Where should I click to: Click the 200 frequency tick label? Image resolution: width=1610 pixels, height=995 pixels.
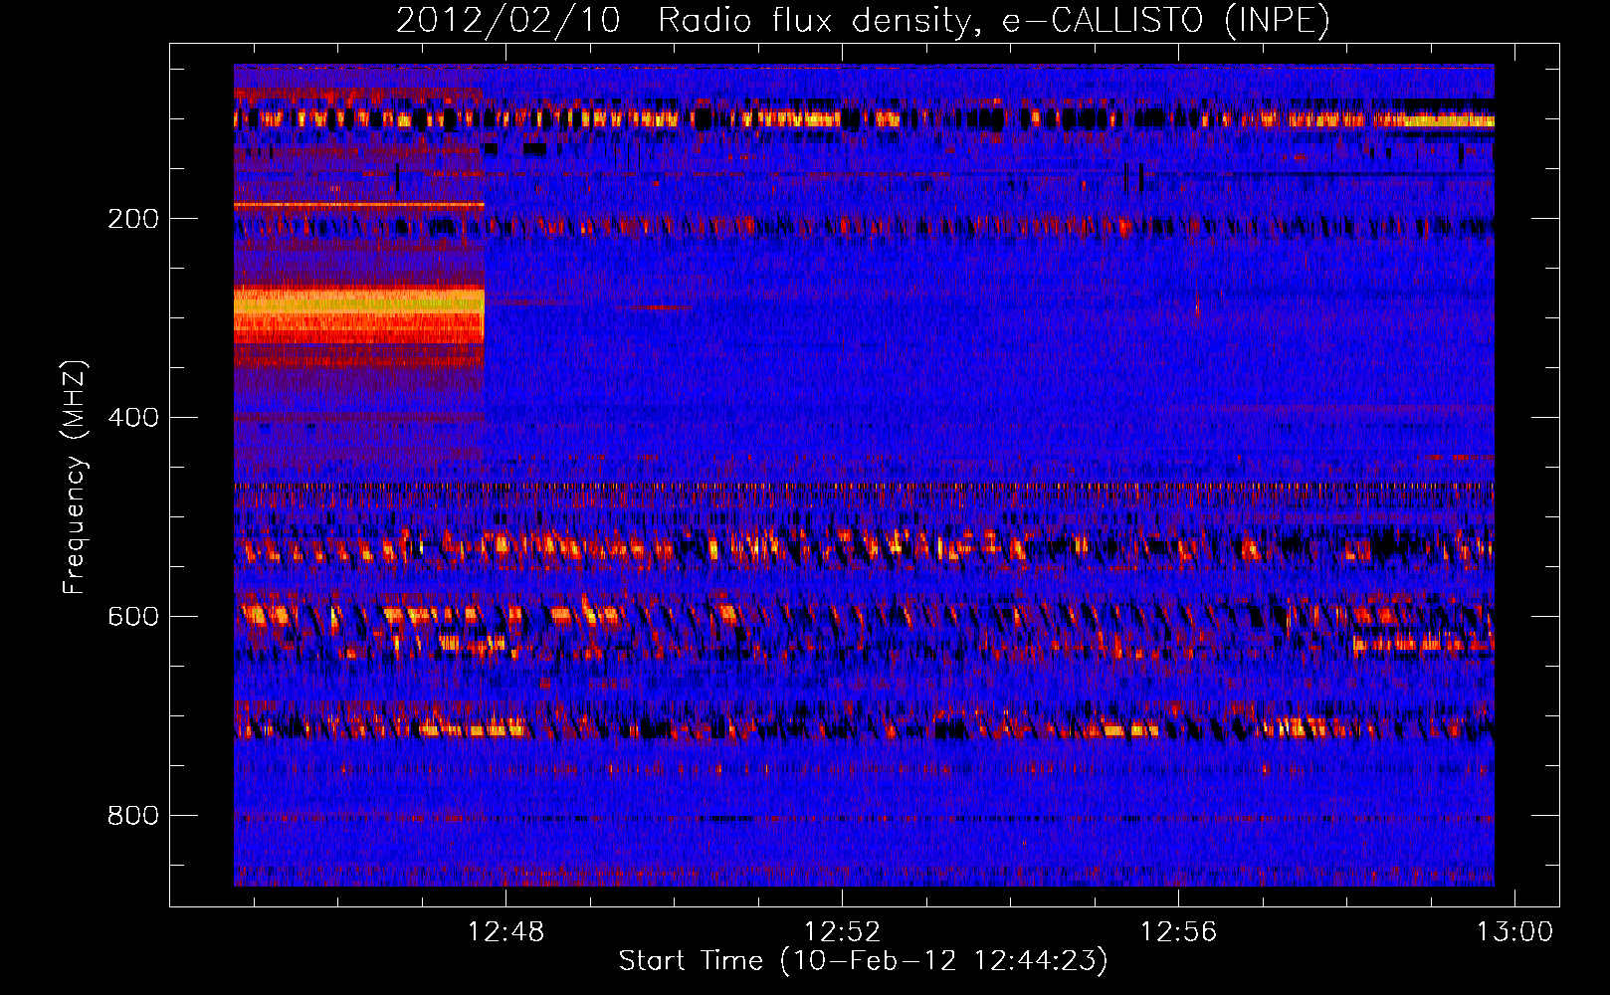[x=133, y=219]
